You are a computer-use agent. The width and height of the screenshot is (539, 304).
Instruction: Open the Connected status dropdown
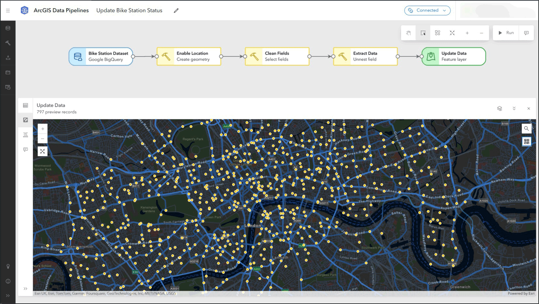coord(427,10)
